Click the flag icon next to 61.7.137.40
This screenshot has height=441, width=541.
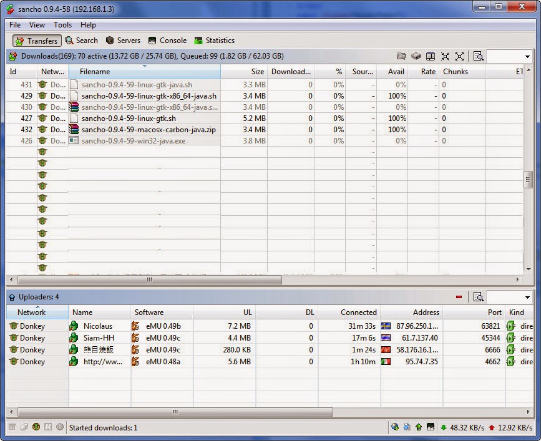click(386, 337)
